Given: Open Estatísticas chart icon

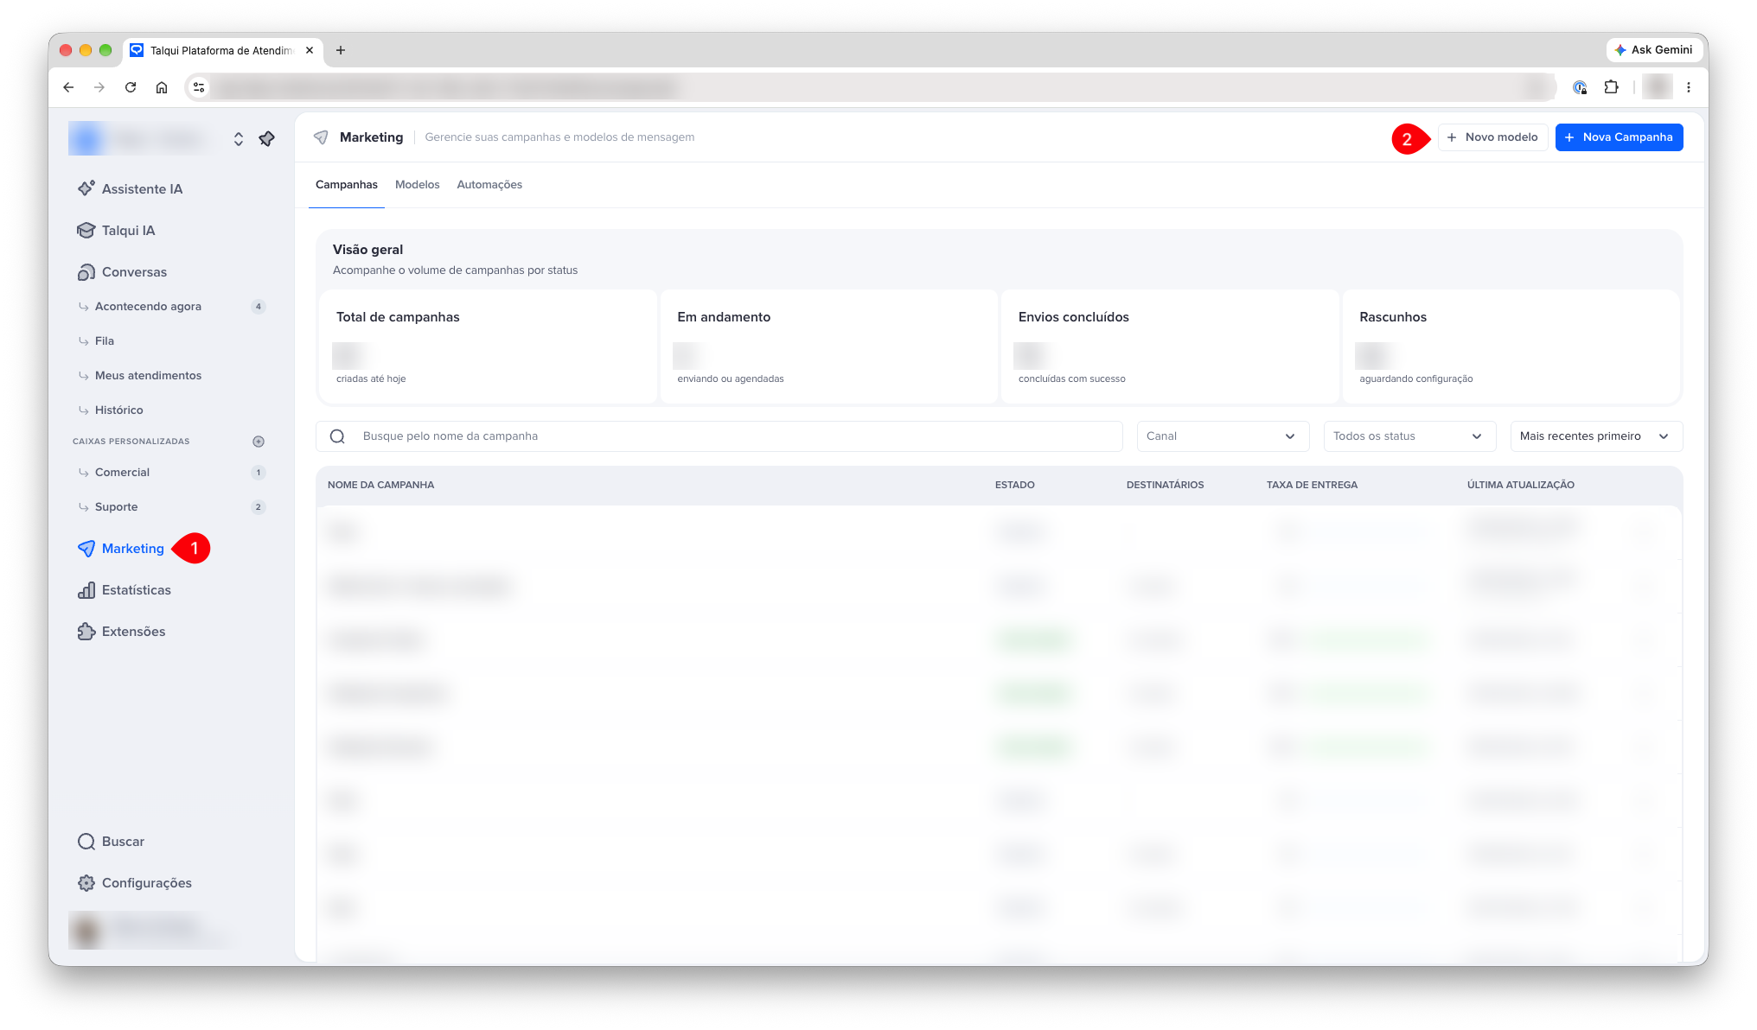Looking at the screenshot, I should click(86, 590).
